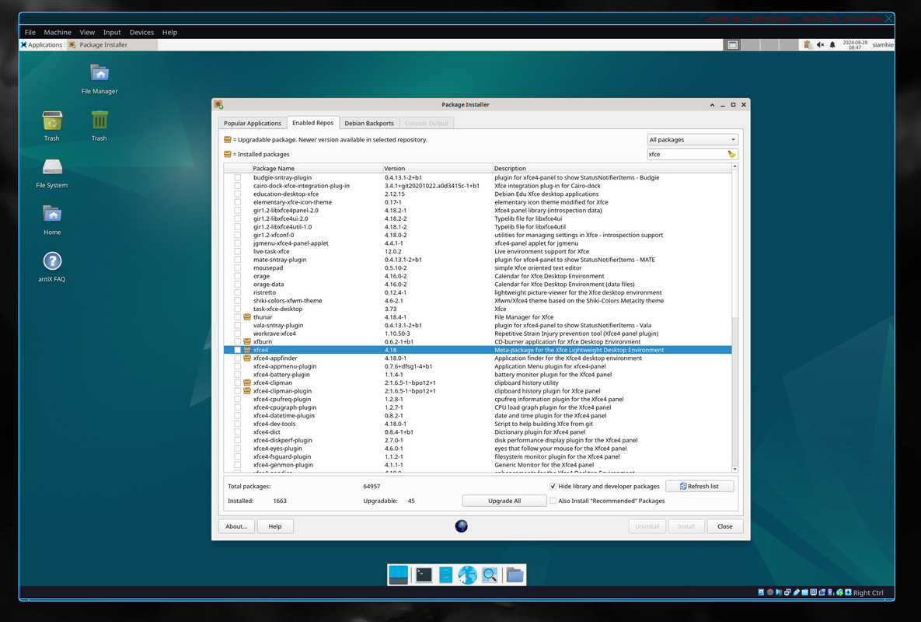
Task: Click package list vertical scrollbar
Action: pyautogui.click(x=734, y=318)
